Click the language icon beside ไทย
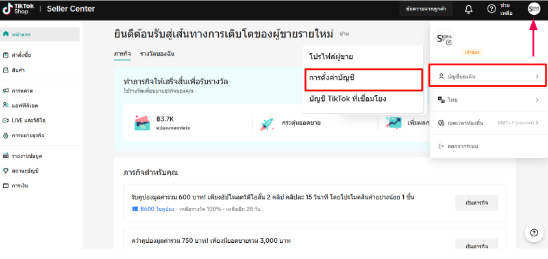Image resolution: width=548 pixels, height=259 pixels. tap(441, 100)
